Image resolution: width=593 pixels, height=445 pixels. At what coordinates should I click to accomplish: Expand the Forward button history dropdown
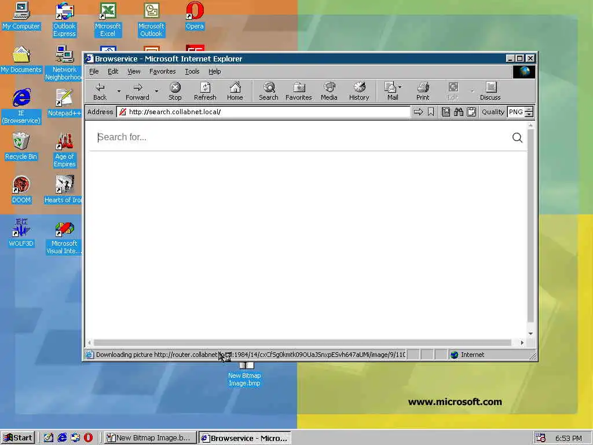[x=156, y=91]
